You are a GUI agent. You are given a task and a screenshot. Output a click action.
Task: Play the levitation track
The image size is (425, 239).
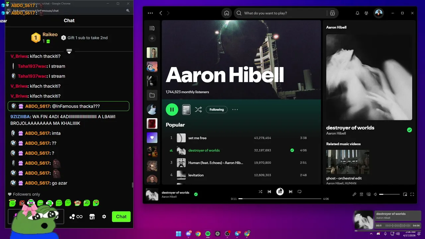tap(196, 175)
